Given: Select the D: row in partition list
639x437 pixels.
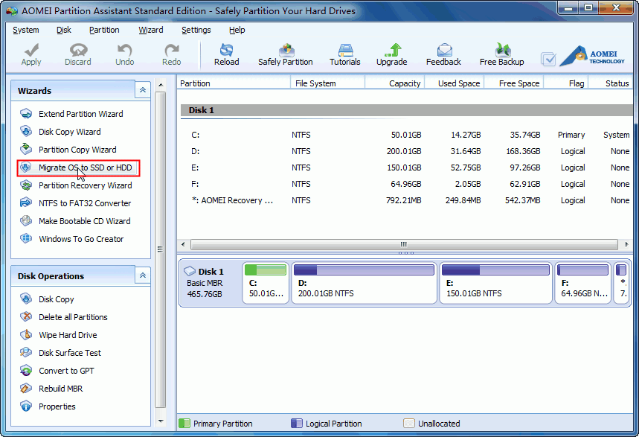Looking at the screenshot, I should pos(406,151).
